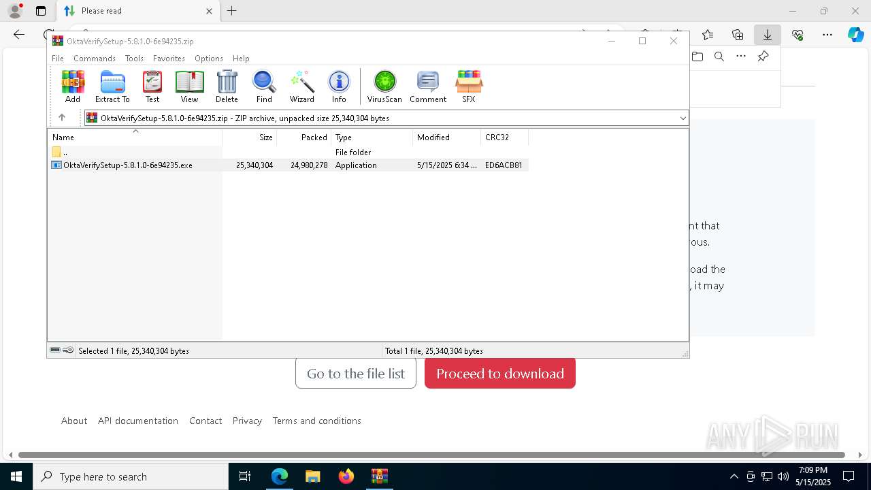Open the View file tool
The height and width of the screenshot is (490, 871).
click(x=189, y=86)
